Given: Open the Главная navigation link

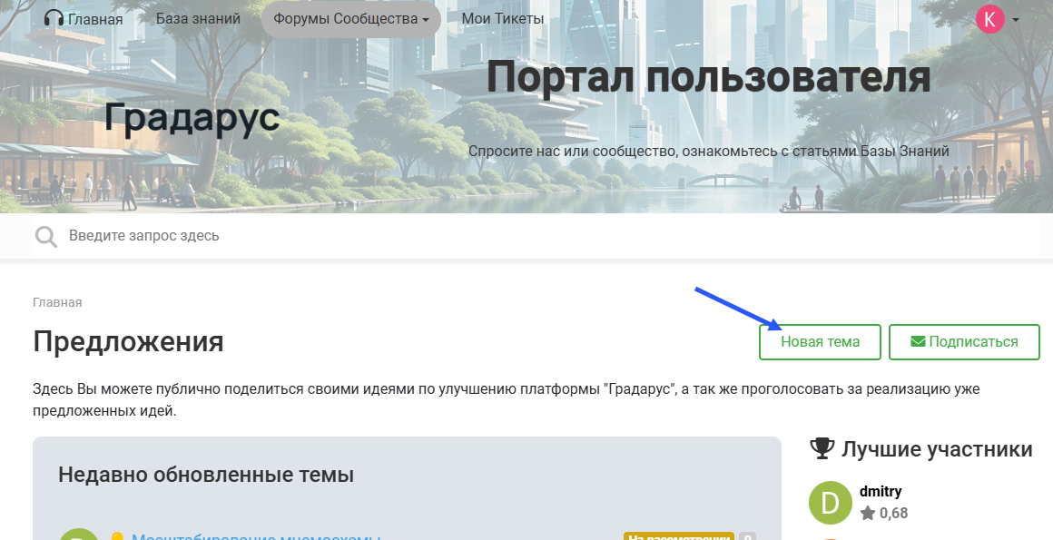Looking at the screenshot, I should 95,19.
